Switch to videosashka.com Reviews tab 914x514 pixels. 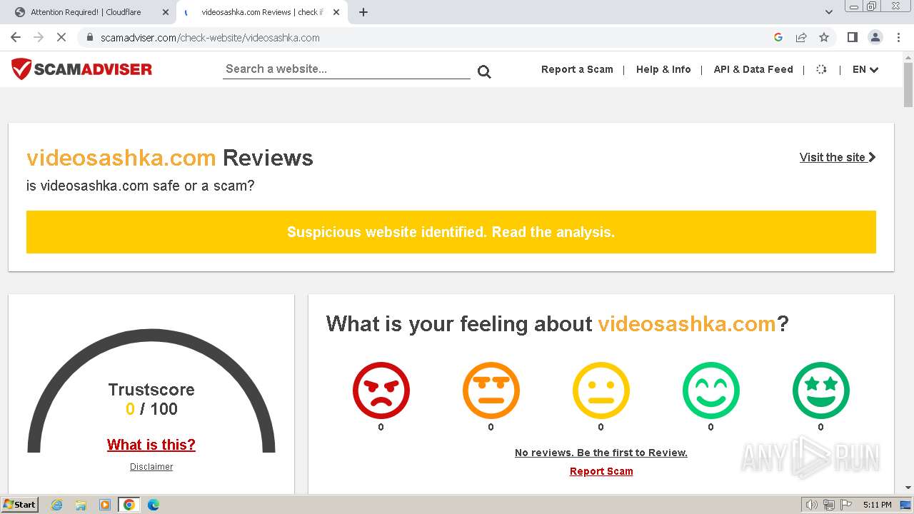pyautogui.click(x=261, y=12)
